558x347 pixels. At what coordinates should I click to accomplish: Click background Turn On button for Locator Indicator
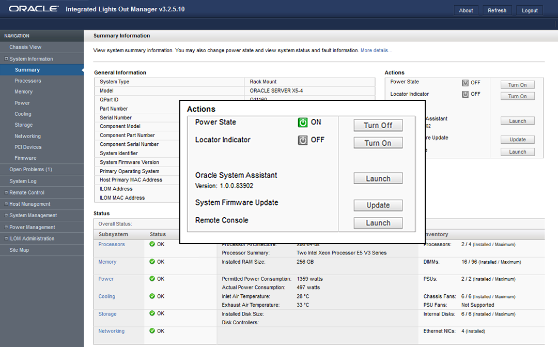click(x=517, y=96)
